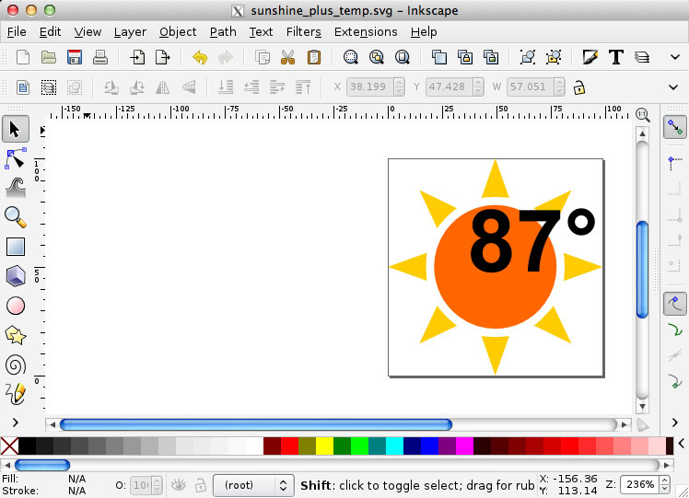Select the Rectangle tool
The image size is (689, 498).
pyautogui.click(x=16, y=247)
